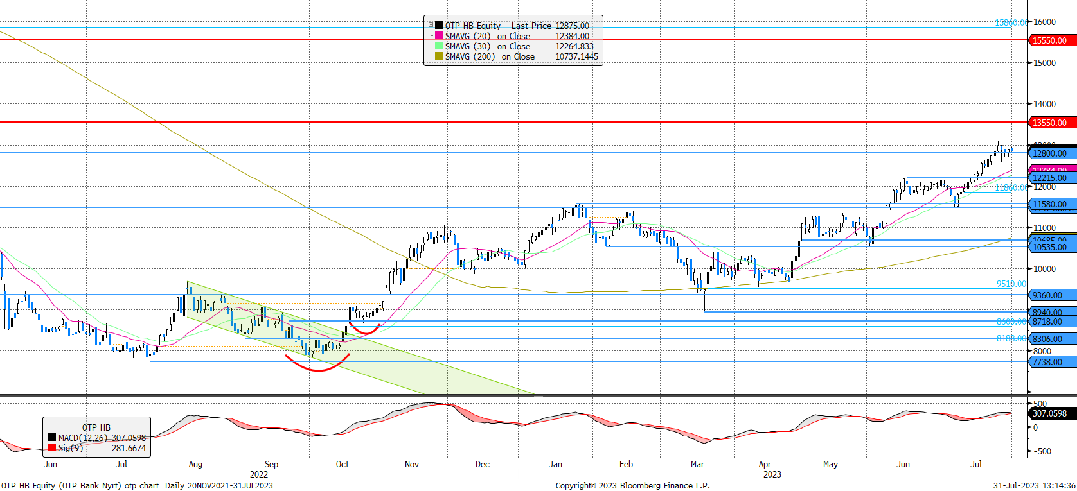Image resolution: width=1077 pixels, height=491 pixels.
Task: Select the Last Price value 12875.00
Action: (x=572, y=26)
